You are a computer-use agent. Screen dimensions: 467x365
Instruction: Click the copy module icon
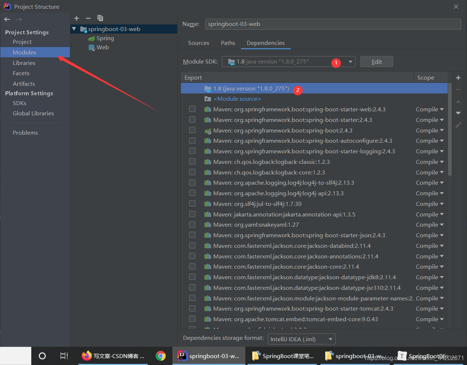(x=100, y=18)
